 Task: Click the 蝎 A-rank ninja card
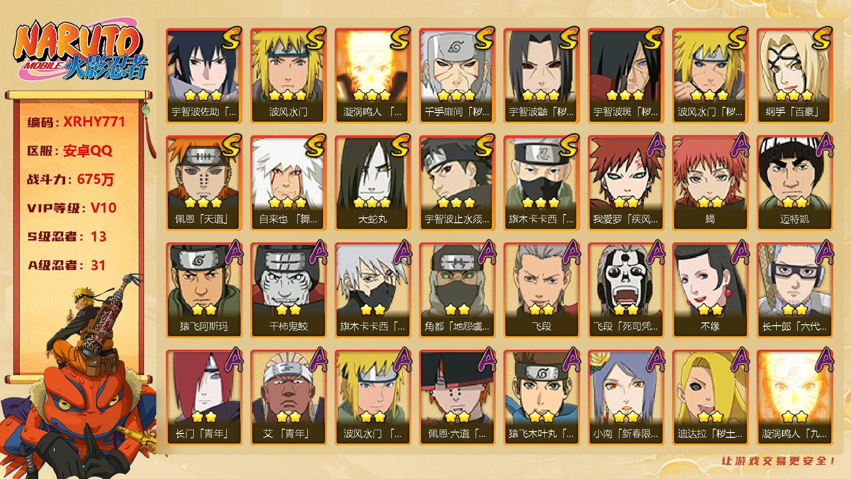[710, 183]
